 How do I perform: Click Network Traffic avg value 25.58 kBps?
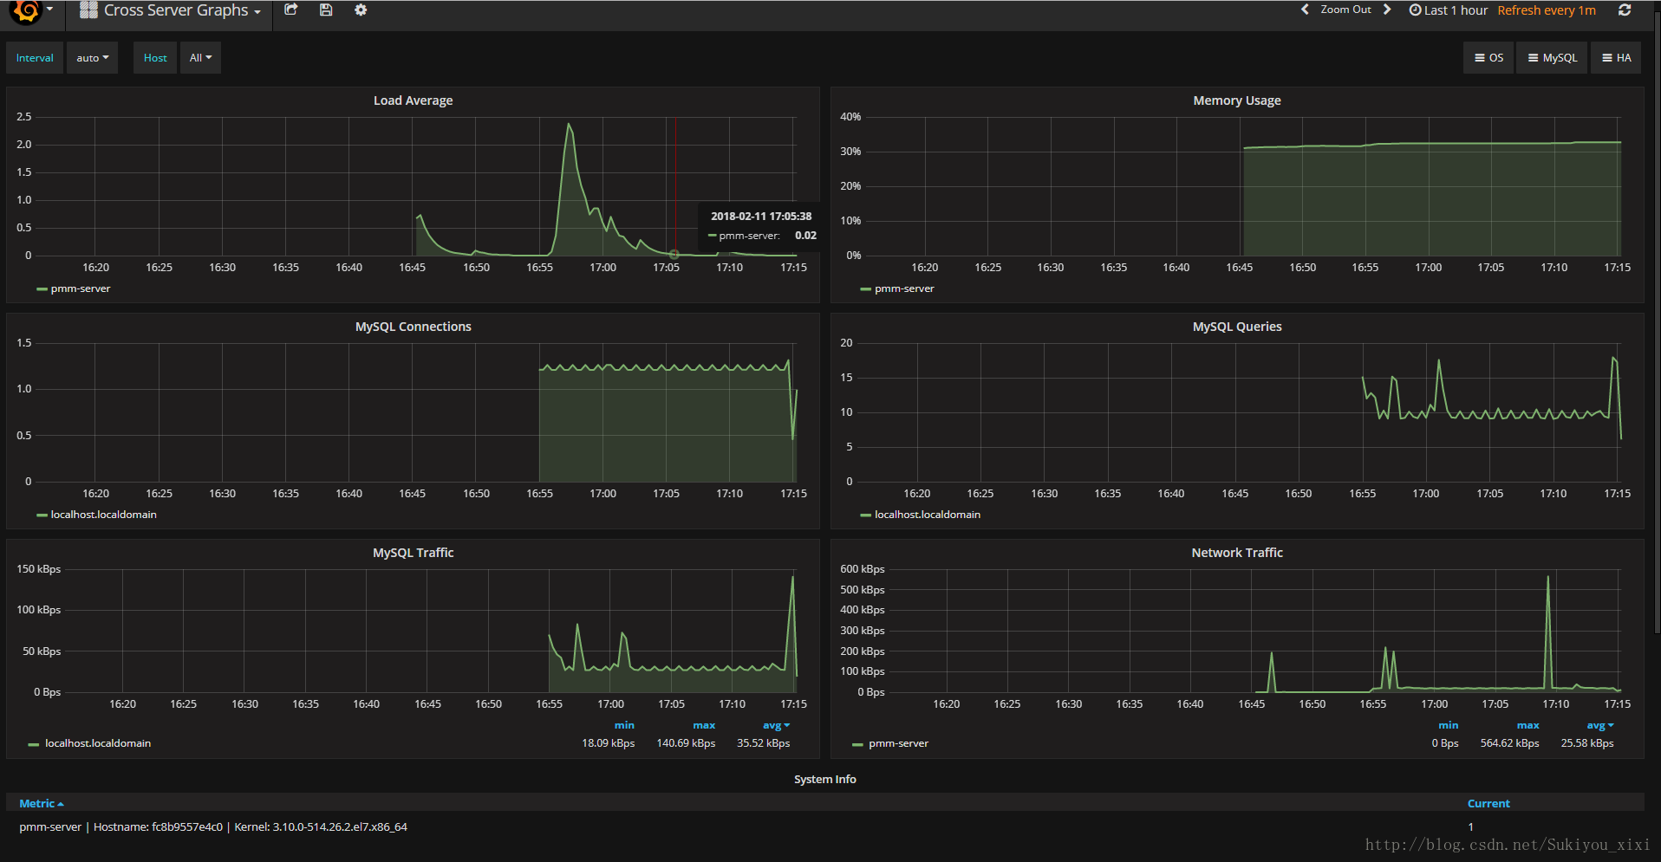[1587, 743]
